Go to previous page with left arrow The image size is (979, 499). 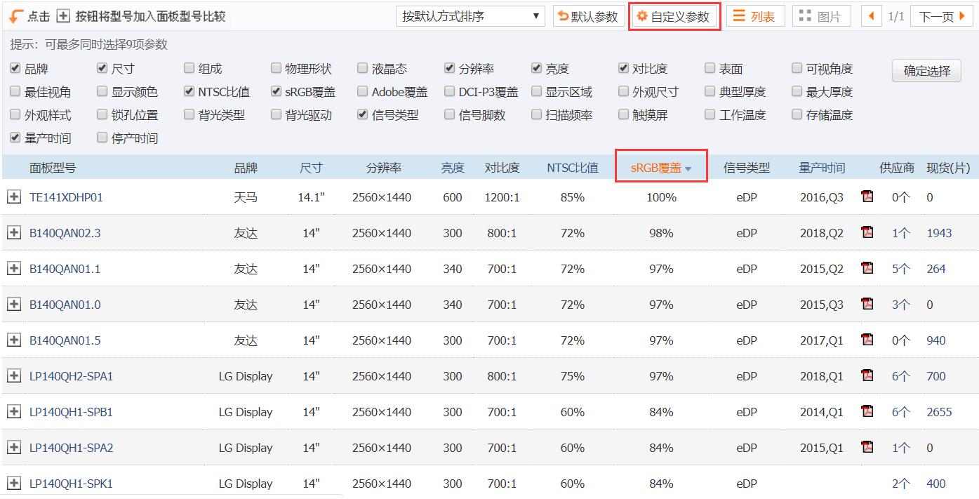point(871,16)
